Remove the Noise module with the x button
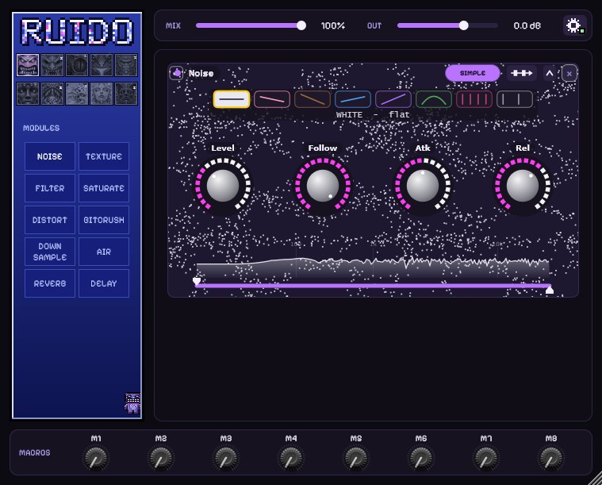Screen dimensions: 602x485 coord(569,73)
